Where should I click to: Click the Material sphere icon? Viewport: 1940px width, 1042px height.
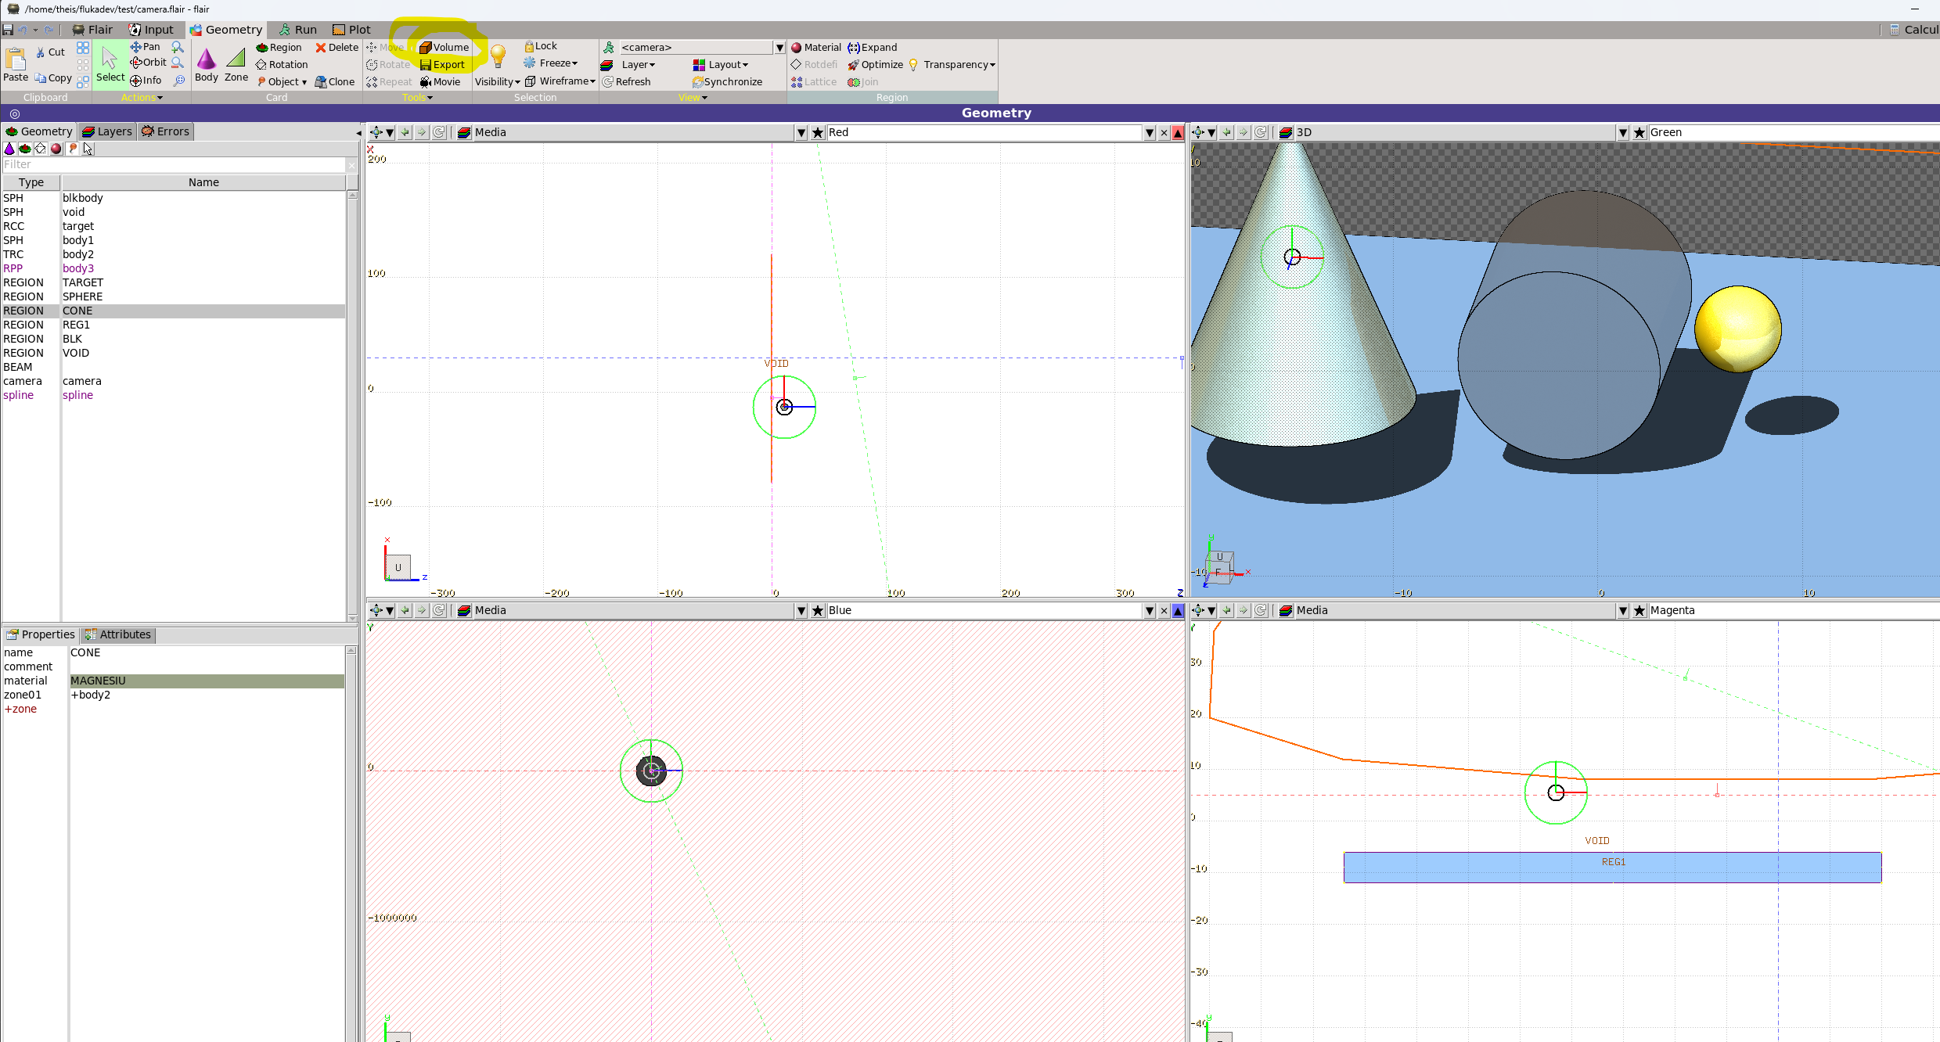click(x=797, y=48)
